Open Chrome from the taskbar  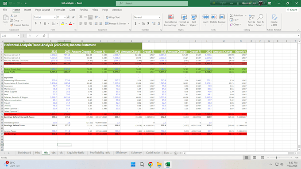[150, 165]
